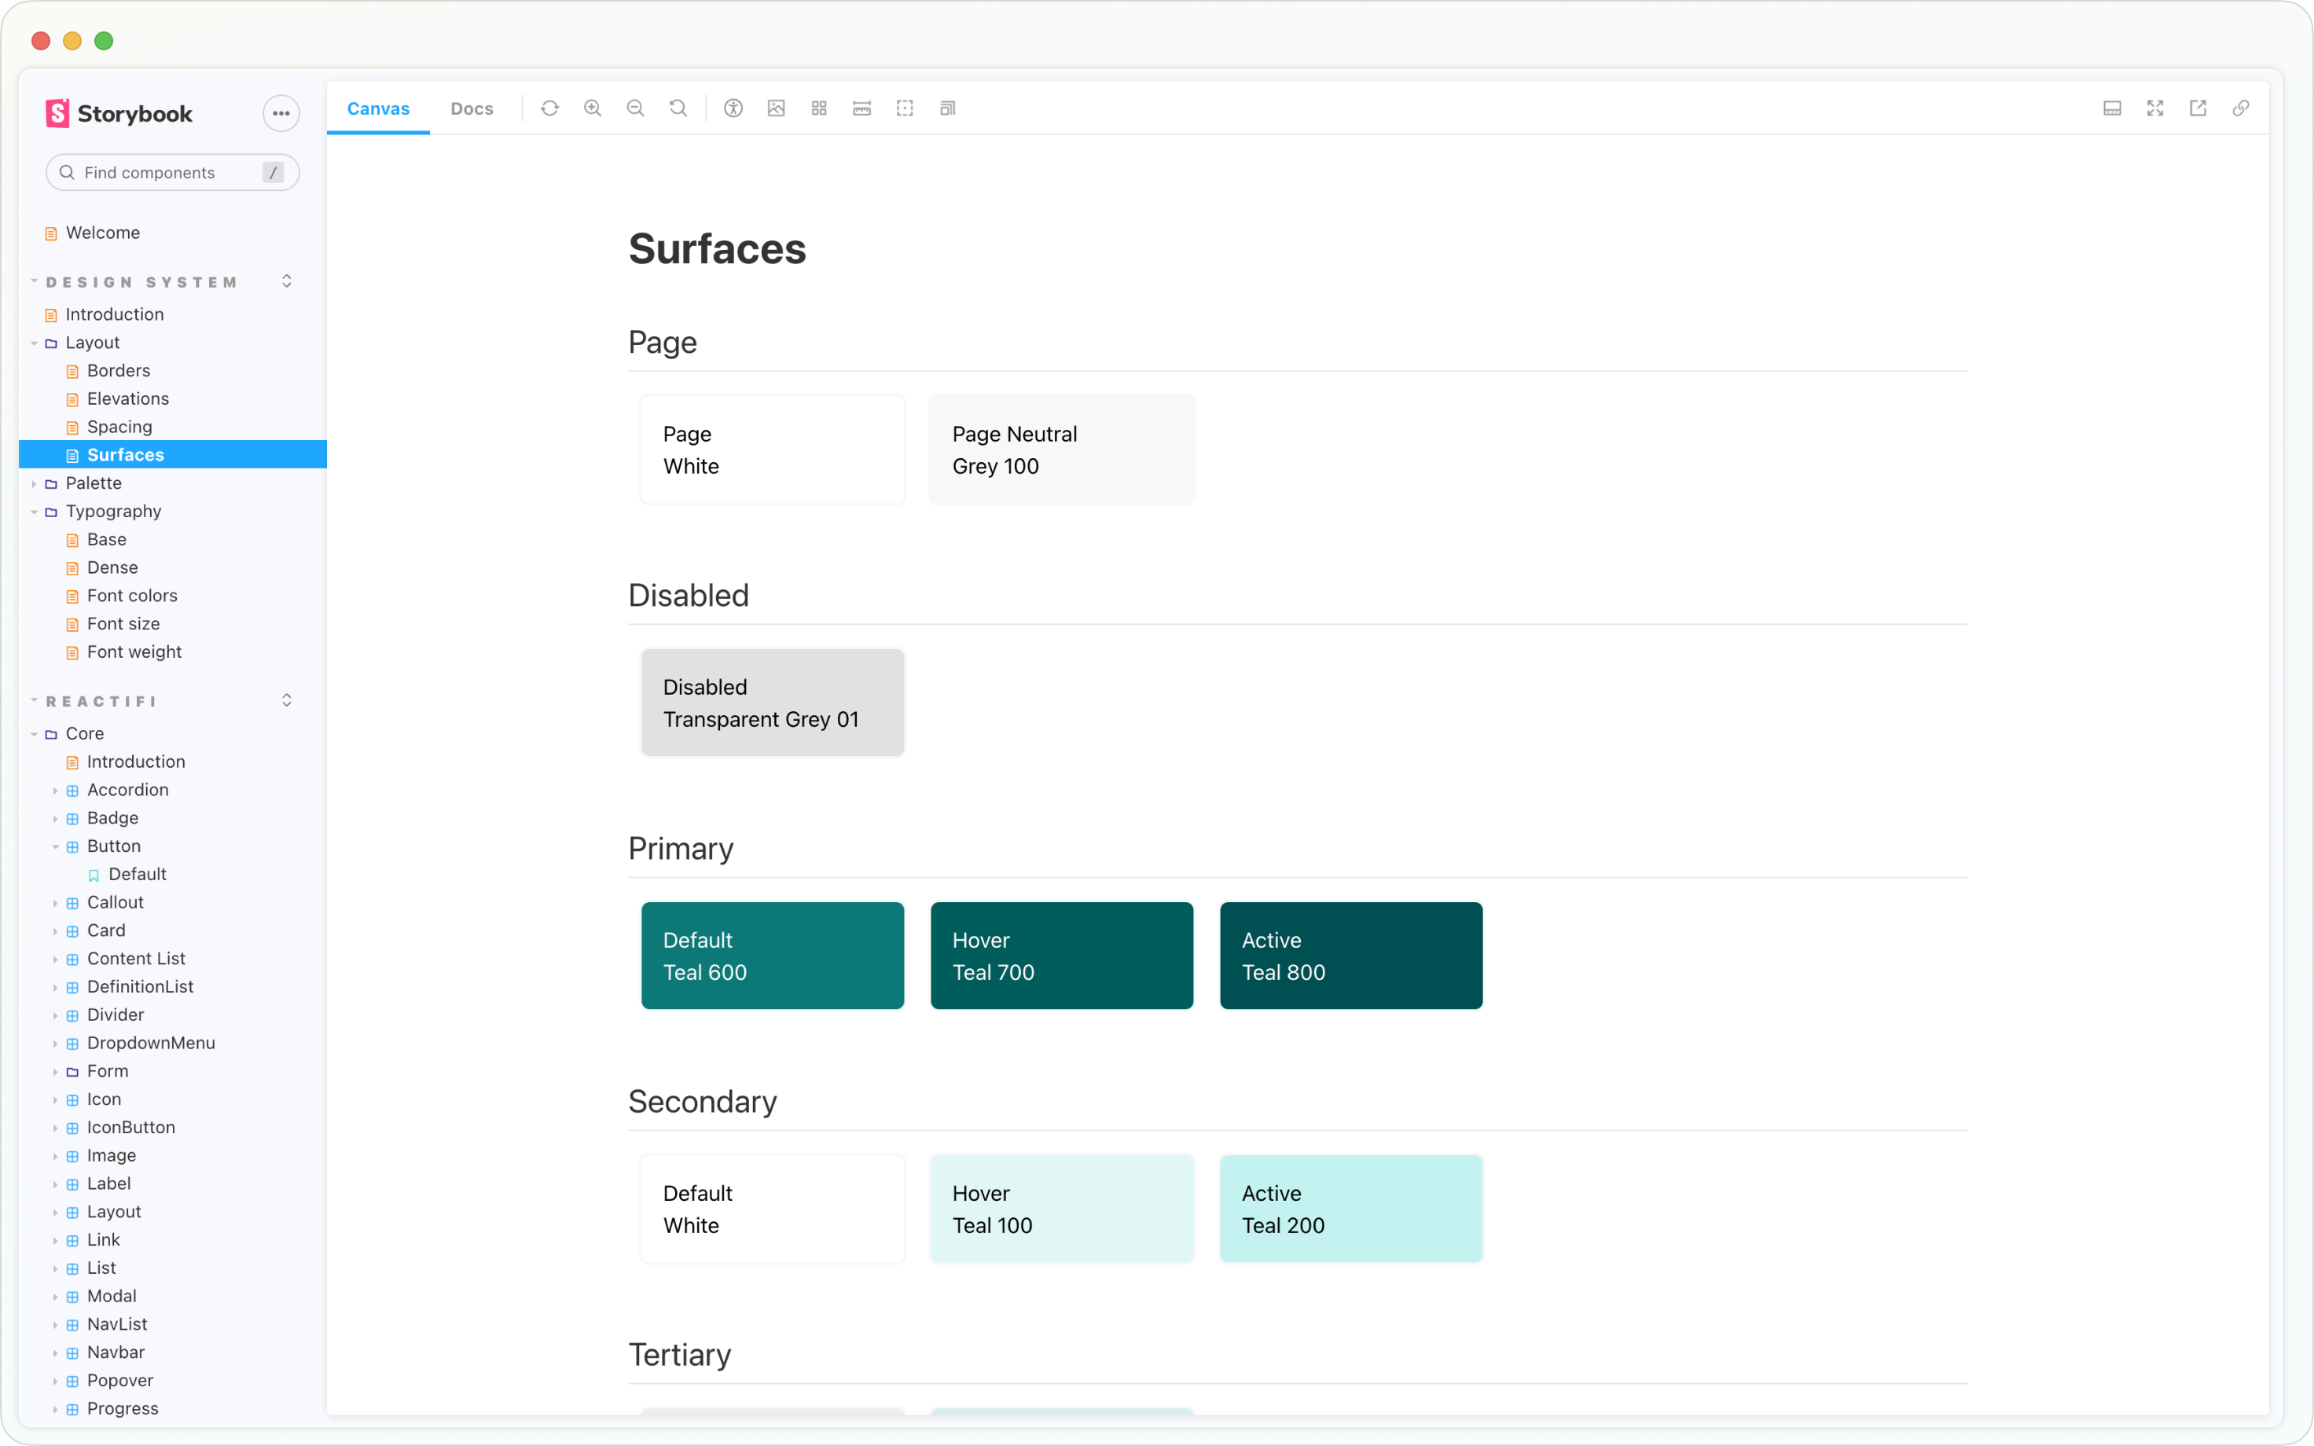Switch to the Docs tab

tap(472, 108)
